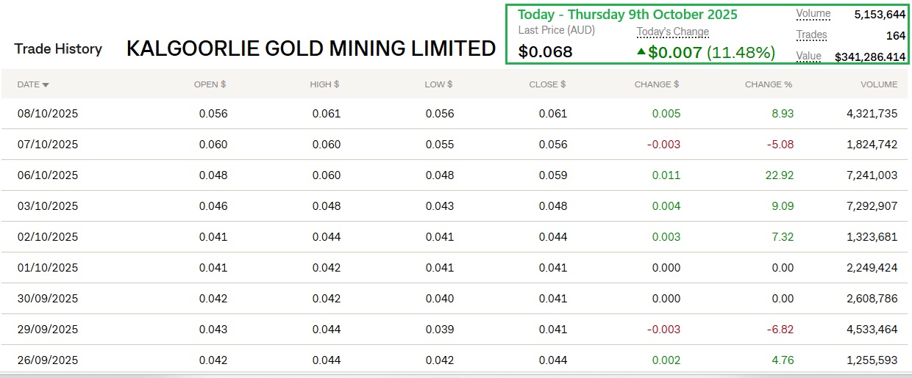Click the CHANGE $ column header
The image size is (912, 378).
[656, 84]
